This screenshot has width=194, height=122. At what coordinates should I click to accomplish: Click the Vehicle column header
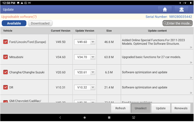point(8,31)
